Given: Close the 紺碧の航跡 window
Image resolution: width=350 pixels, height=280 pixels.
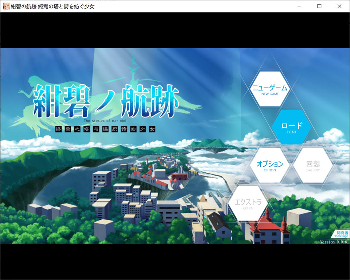Looking at the screenshot, I should tap(339, 6).
